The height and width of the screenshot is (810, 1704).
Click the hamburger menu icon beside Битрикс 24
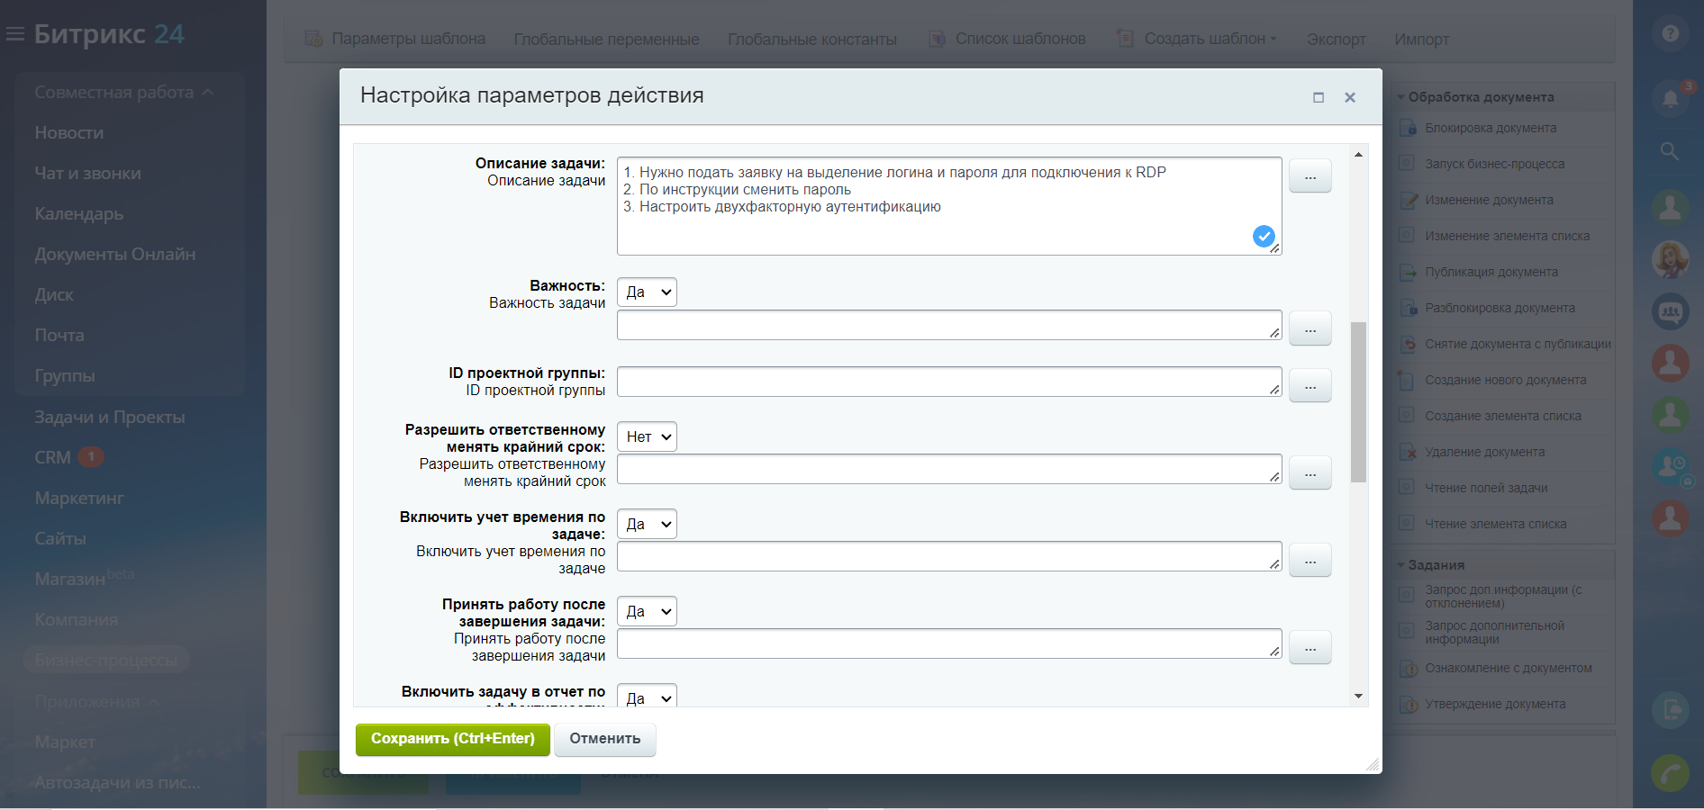(x=14, y=34)
